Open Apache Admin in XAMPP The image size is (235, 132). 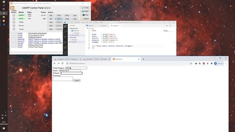[59, 15]
